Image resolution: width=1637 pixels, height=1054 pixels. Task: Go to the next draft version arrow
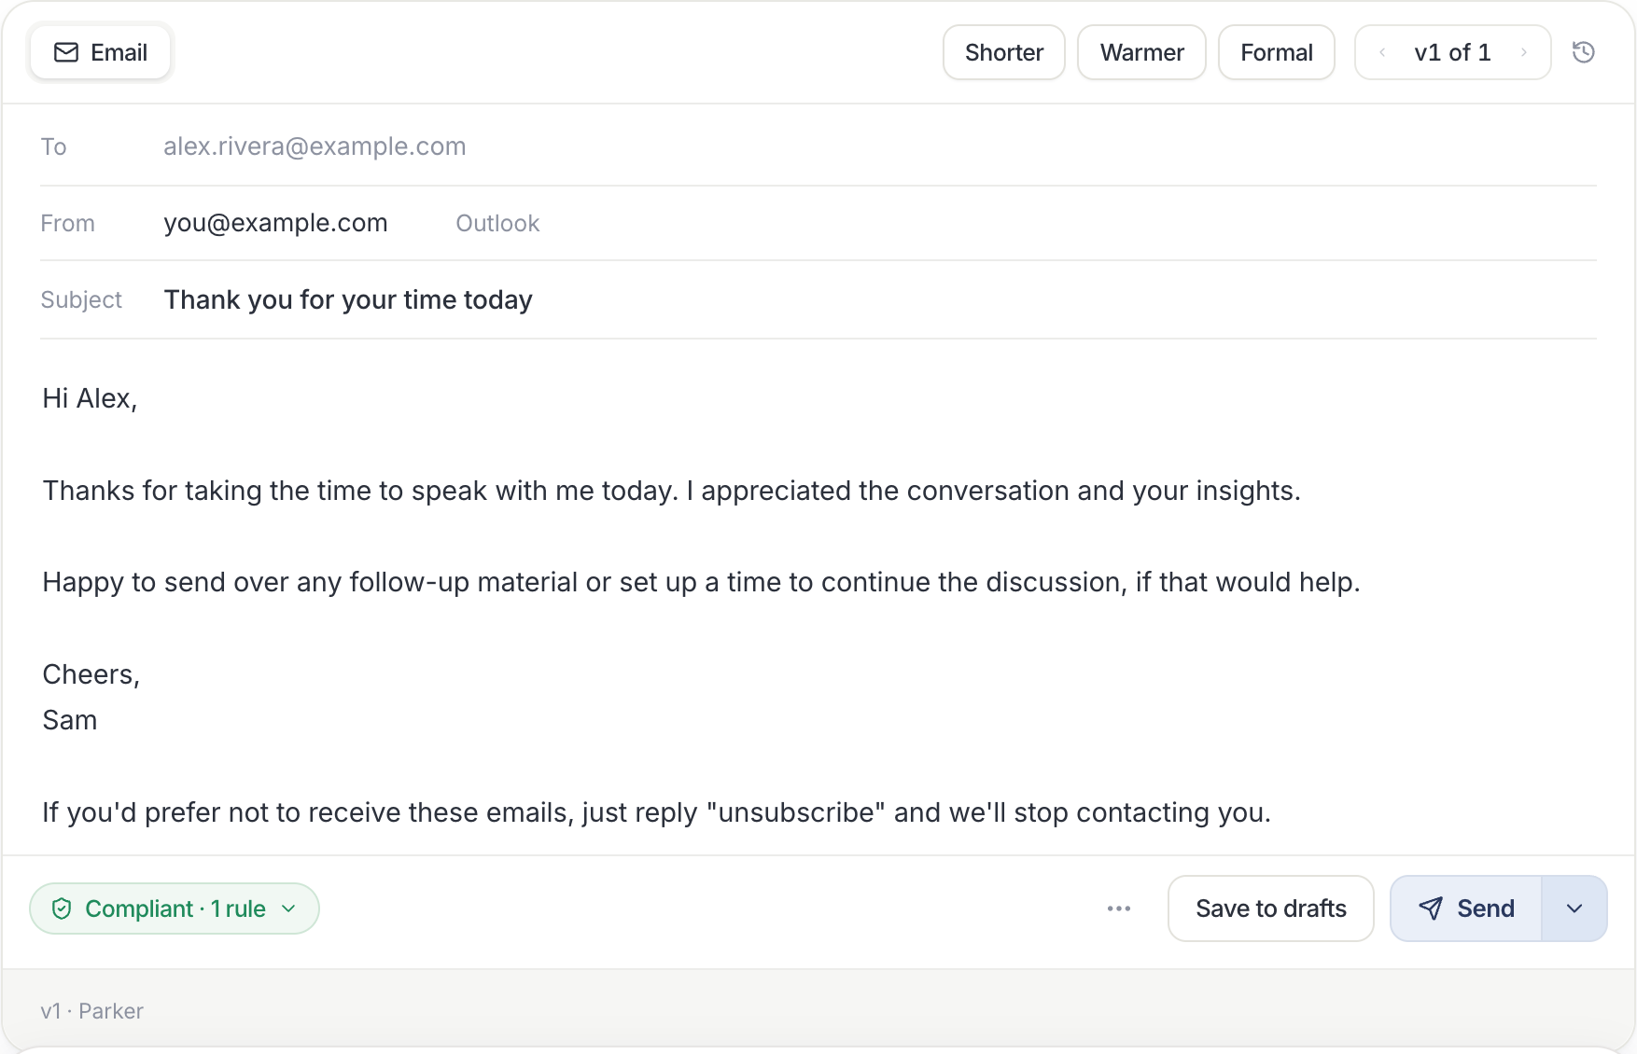1524,52
